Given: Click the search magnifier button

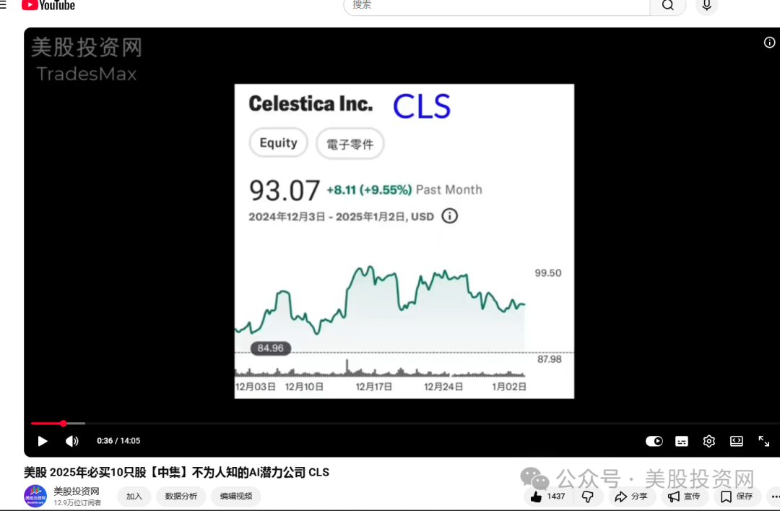Looking at the screenshot, I should [x=667, y=6].
